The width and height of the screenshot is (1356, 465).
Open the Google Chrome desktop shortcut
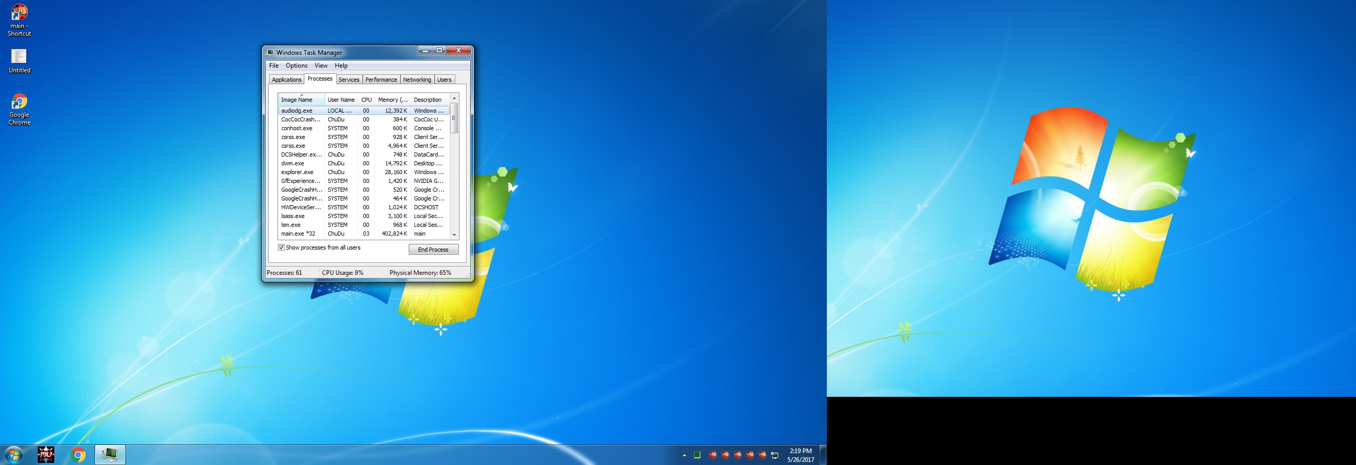coord(20,110)
